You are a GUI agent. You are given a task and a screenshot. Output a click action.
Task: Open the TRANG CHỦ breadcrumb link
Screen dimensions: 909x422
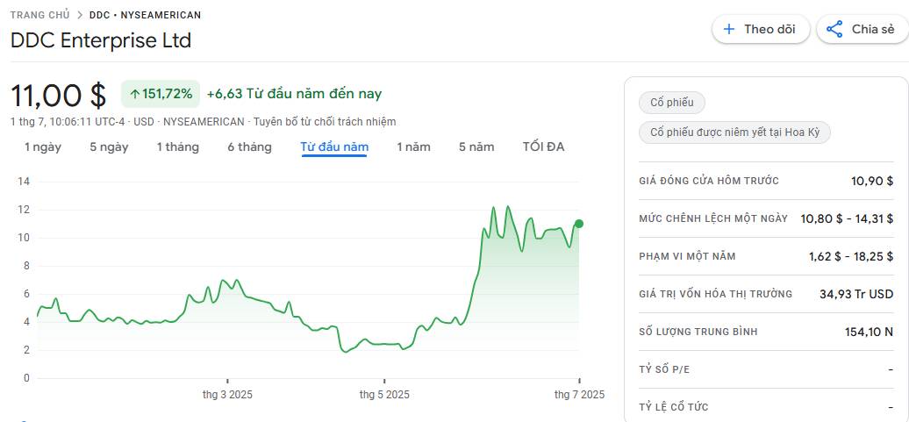click(x=39, y=15)
